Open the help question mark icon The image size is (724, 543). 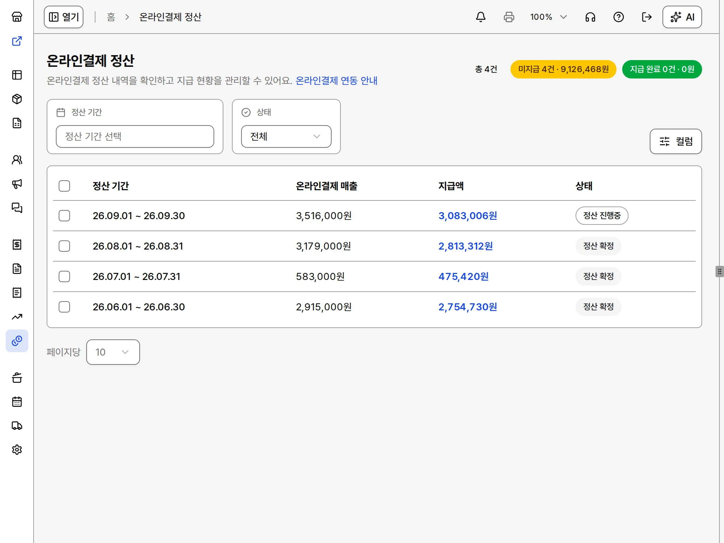click(x=619, y=17)
